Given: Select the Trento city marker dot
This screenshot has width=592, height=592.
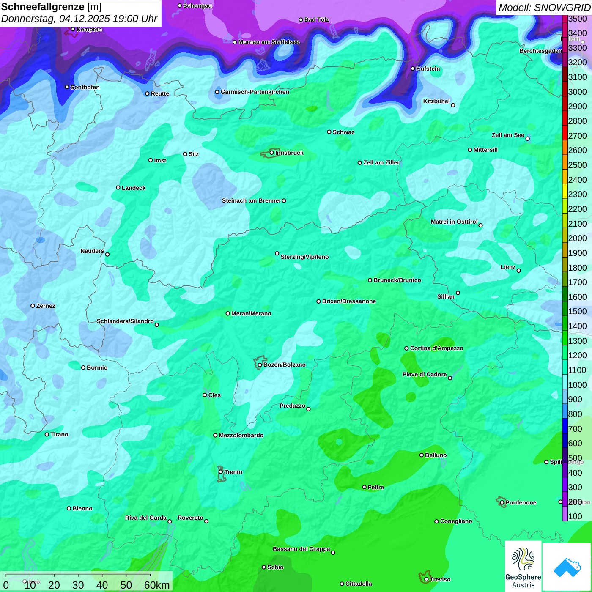Looking at the screenshot, I should coord(221,472).
